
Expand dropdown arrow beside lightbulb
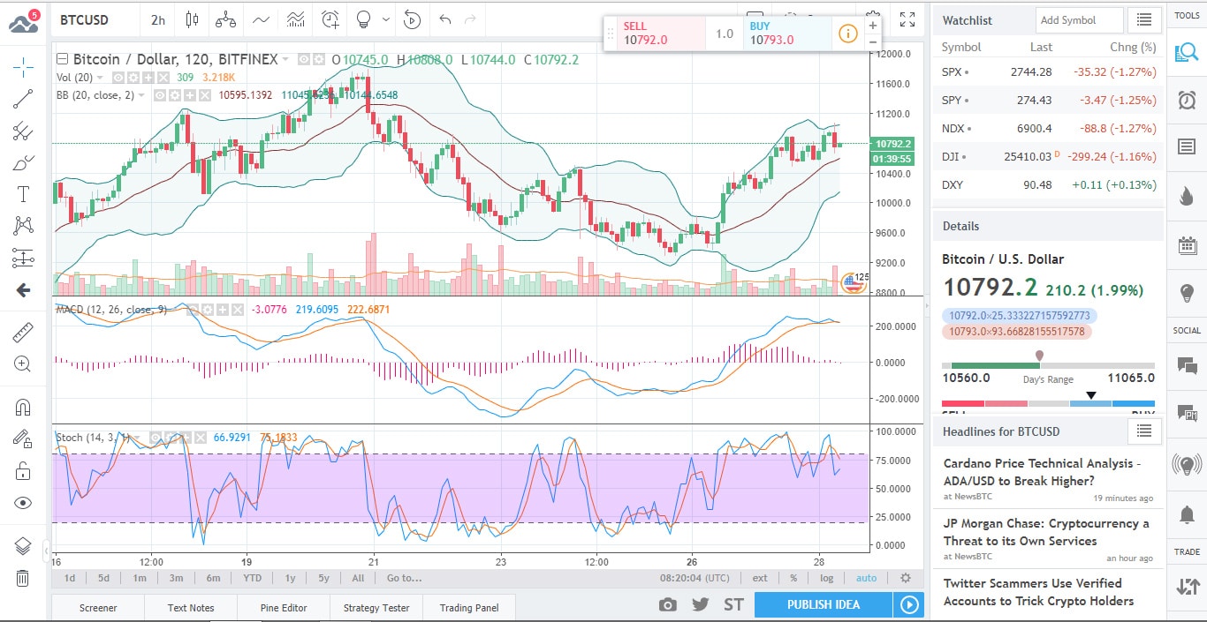(x=386, y=19)
